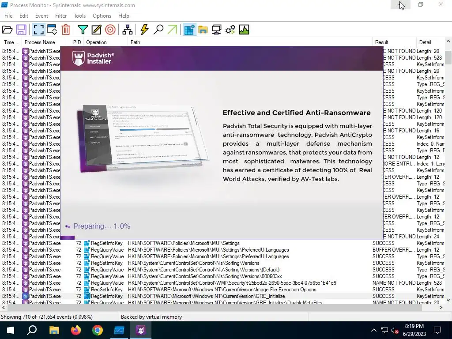This screenshot has height=339, width=452.
Task: Click the horizontal scrollbar left arrow
Action: [3, 308]
